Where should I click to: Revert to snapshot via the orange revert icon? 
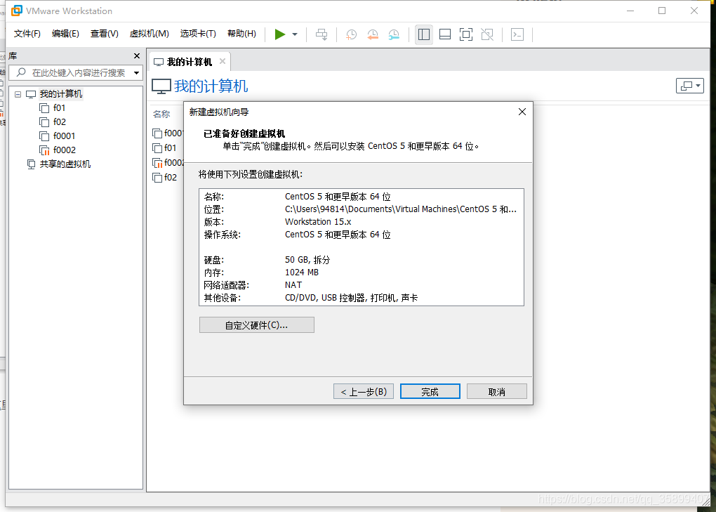(372, 34)
